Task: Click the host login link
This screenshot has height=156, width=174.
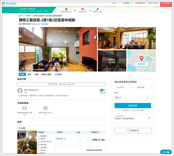Action: tap(153, 3)
